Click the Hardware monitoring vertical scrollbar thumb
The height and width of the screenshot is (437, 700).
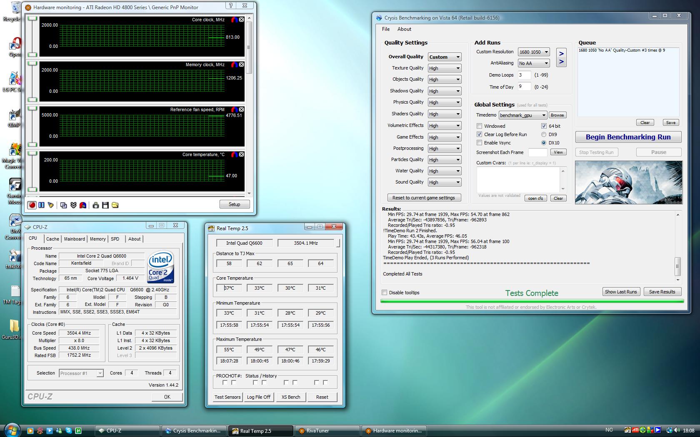coord(249,48)
